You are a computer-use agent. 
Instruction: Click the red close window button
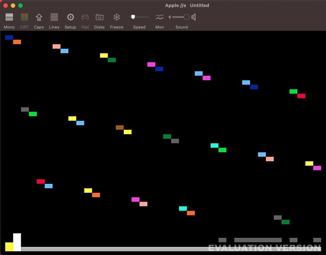[6, 6]
